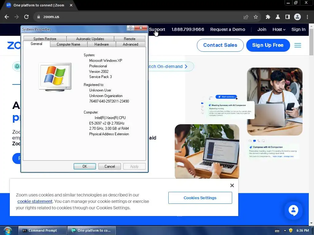This screenshot has height=235, width=314.
Task: Switch to Advanced tab
Action: point(130,44)
